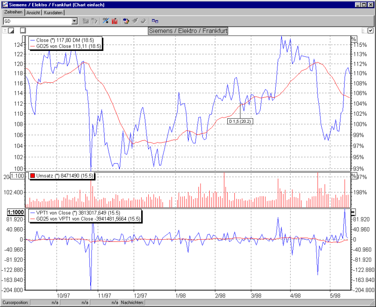Image resolution: width=376 pixels, height=307 pixels.
Task: Open the chart layout icon on the toolbar
Action: (x=126, y=20)
